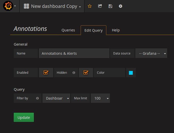Click the green Update button
The height and width of the screenshot is (133, 174).
coord(24,118)
